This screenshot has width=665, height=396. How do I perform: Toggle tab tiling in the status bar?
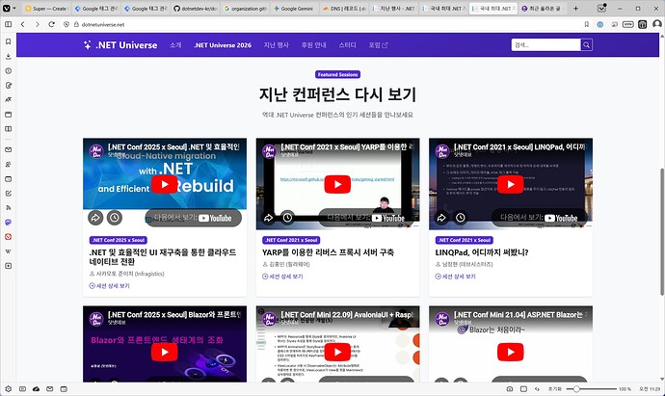523,389
